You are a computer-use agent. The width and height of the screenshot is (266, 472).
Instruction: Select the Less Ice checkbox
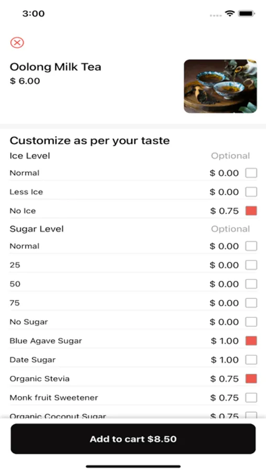251,192
